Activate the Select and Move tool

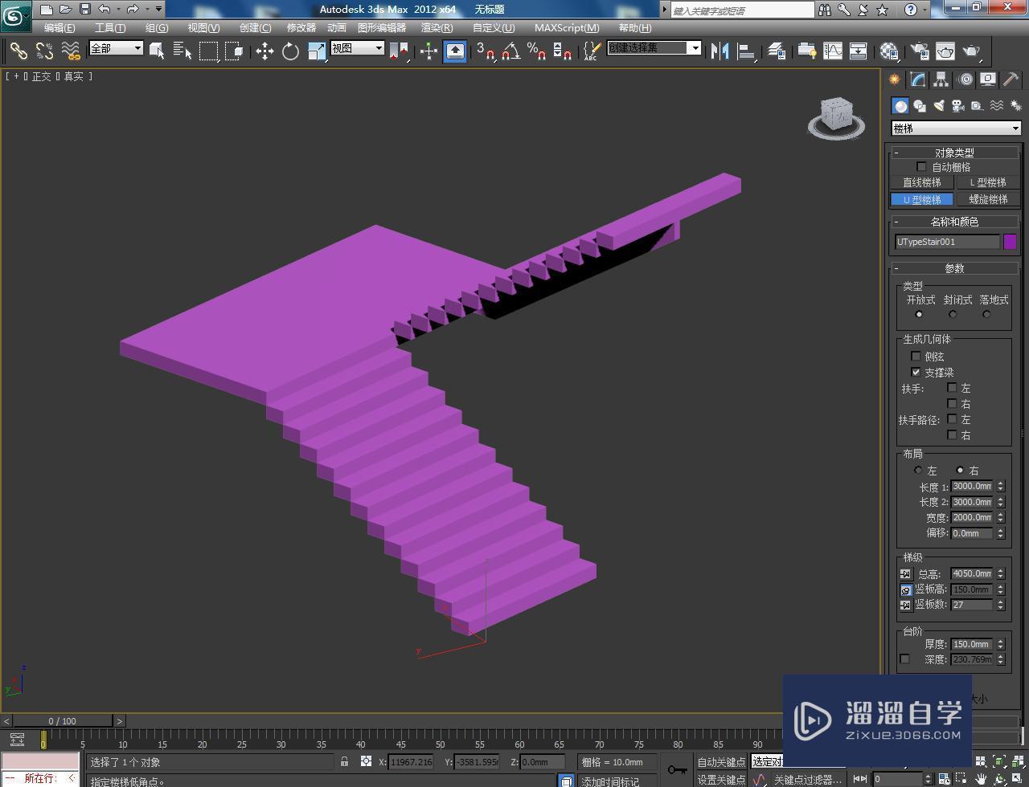[x=264, y=51]
